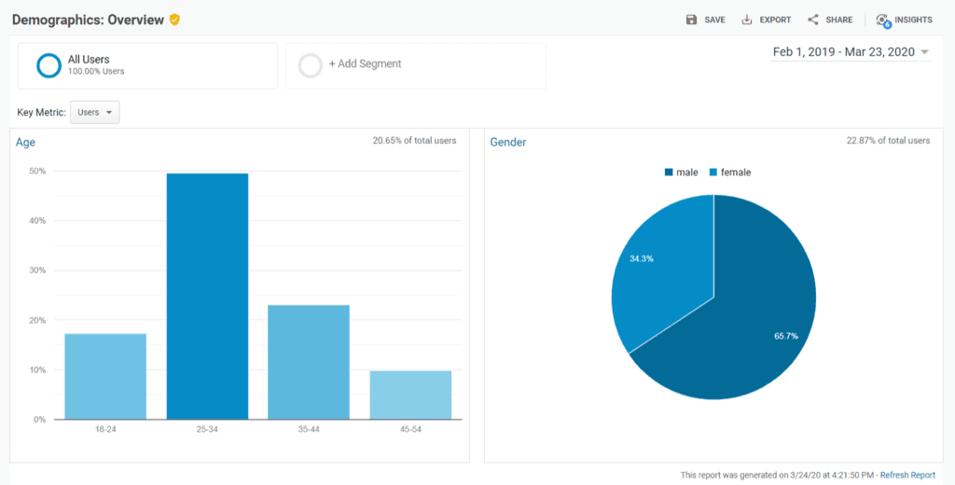Expand the date range picker arrow
Image resolution: width=955 pixels, height=485 pixels.
(924, 52)
